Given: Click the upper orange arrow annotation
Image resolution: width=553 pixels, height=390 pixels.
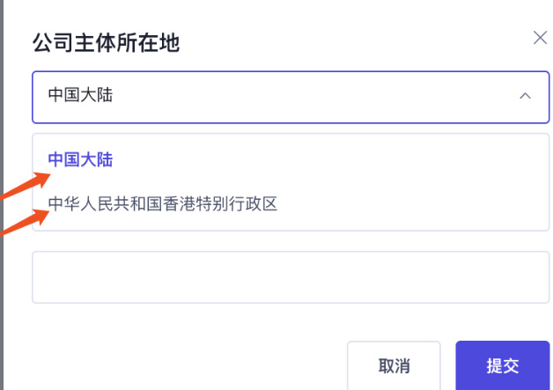Looking at the screenshot, I should 26,187.
